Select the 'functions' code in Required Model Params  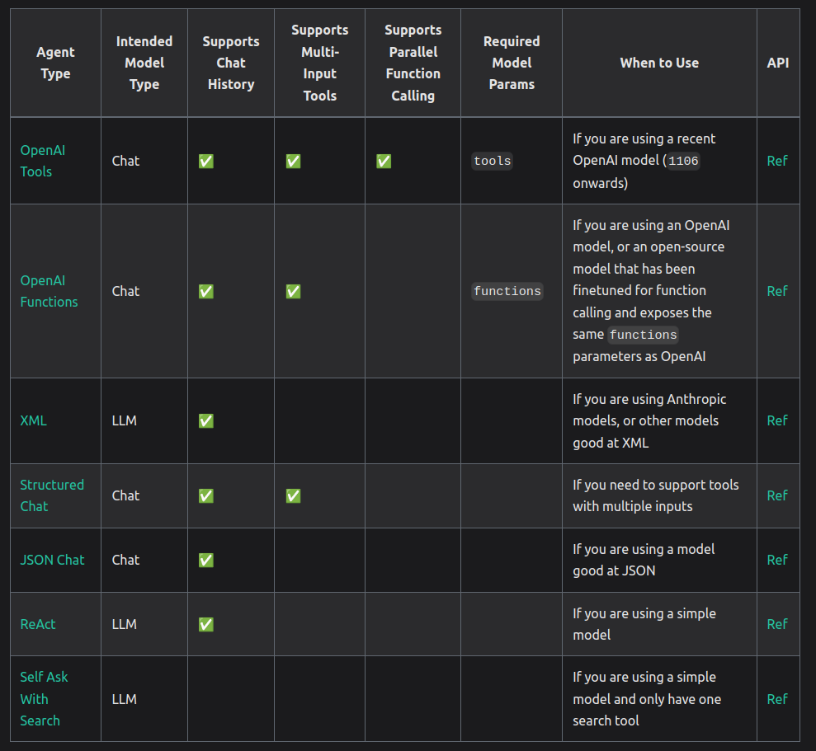[x=507, y=291]
